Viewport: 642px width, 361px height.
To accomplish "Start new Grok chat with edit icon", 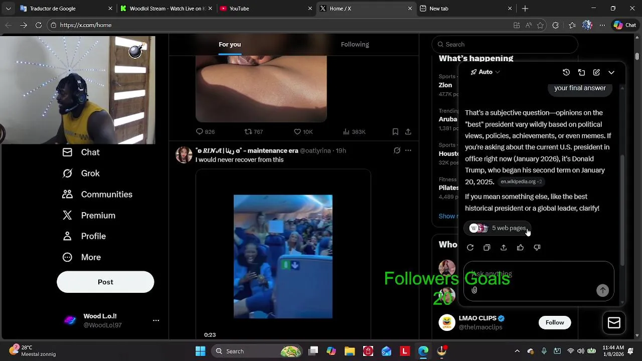I will tap(596, 72).
